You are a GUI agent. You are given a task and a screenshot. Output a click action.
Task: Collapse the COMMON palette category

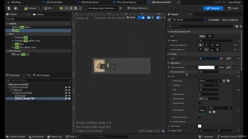click(7, 24)
